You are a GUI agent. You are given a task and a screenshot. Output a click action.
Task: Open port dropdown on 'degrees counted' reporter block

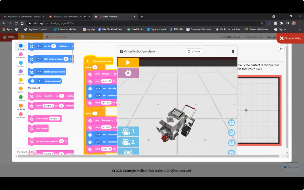pyautogui.click(x=41, y=81)
